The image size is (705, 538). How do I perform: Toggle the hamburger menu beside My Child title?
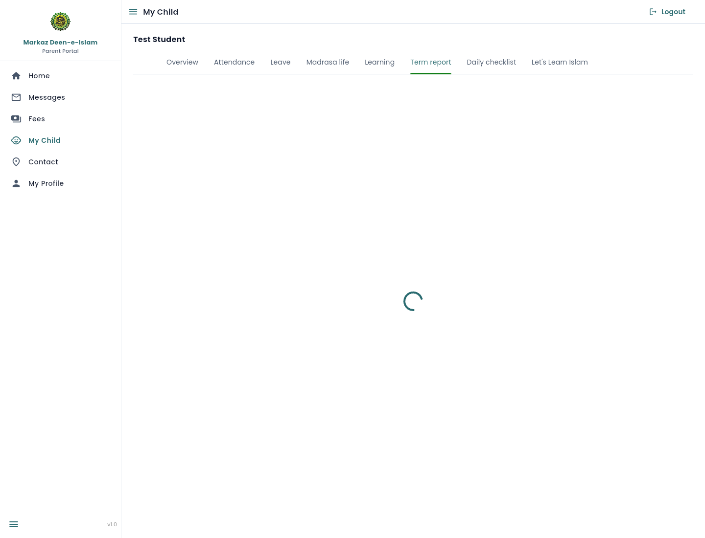pos(133,12)
